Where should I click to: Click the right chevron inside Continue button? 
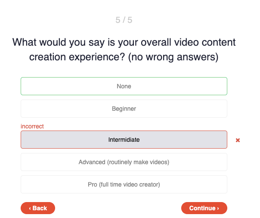[x=218, y=209]
